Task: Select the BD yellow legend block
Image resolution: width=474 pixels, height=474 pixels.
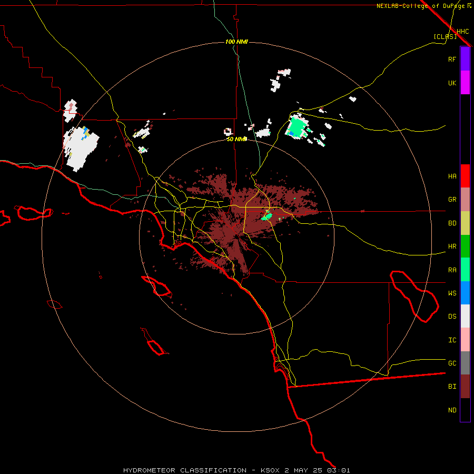Action: coord(465,223)
